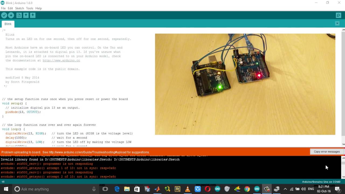Open the Opera browser taskbar icon
Viewport: 345px width, 194px height.
tap(208, 189)
